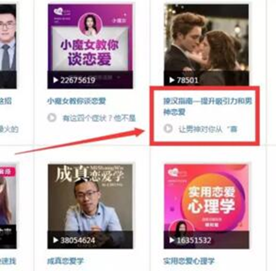Click the 22675619 play count overlay
276x271 pixels.
click(x=78, y=80)
